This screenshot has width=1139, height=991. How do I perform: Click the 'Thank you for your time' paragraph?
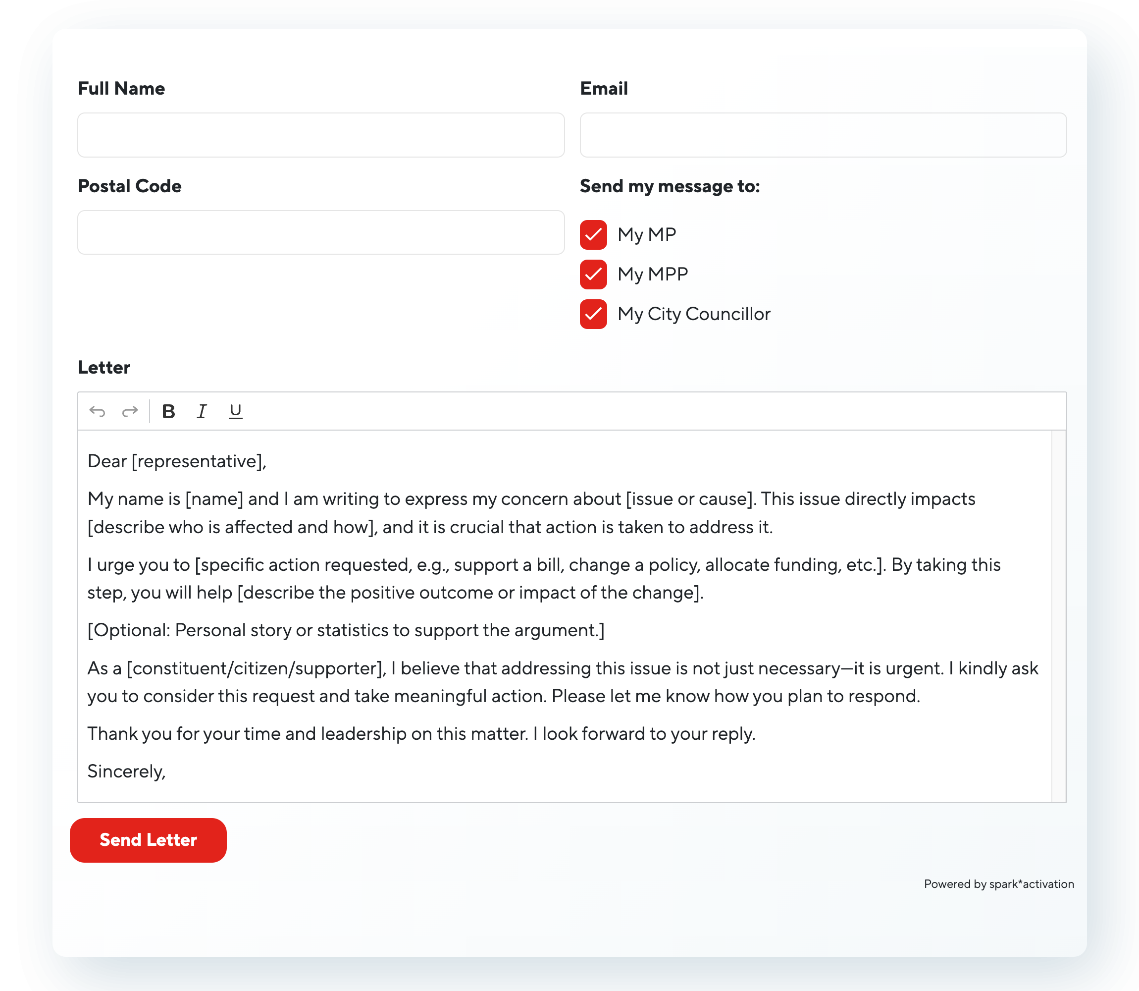[420, 734]
